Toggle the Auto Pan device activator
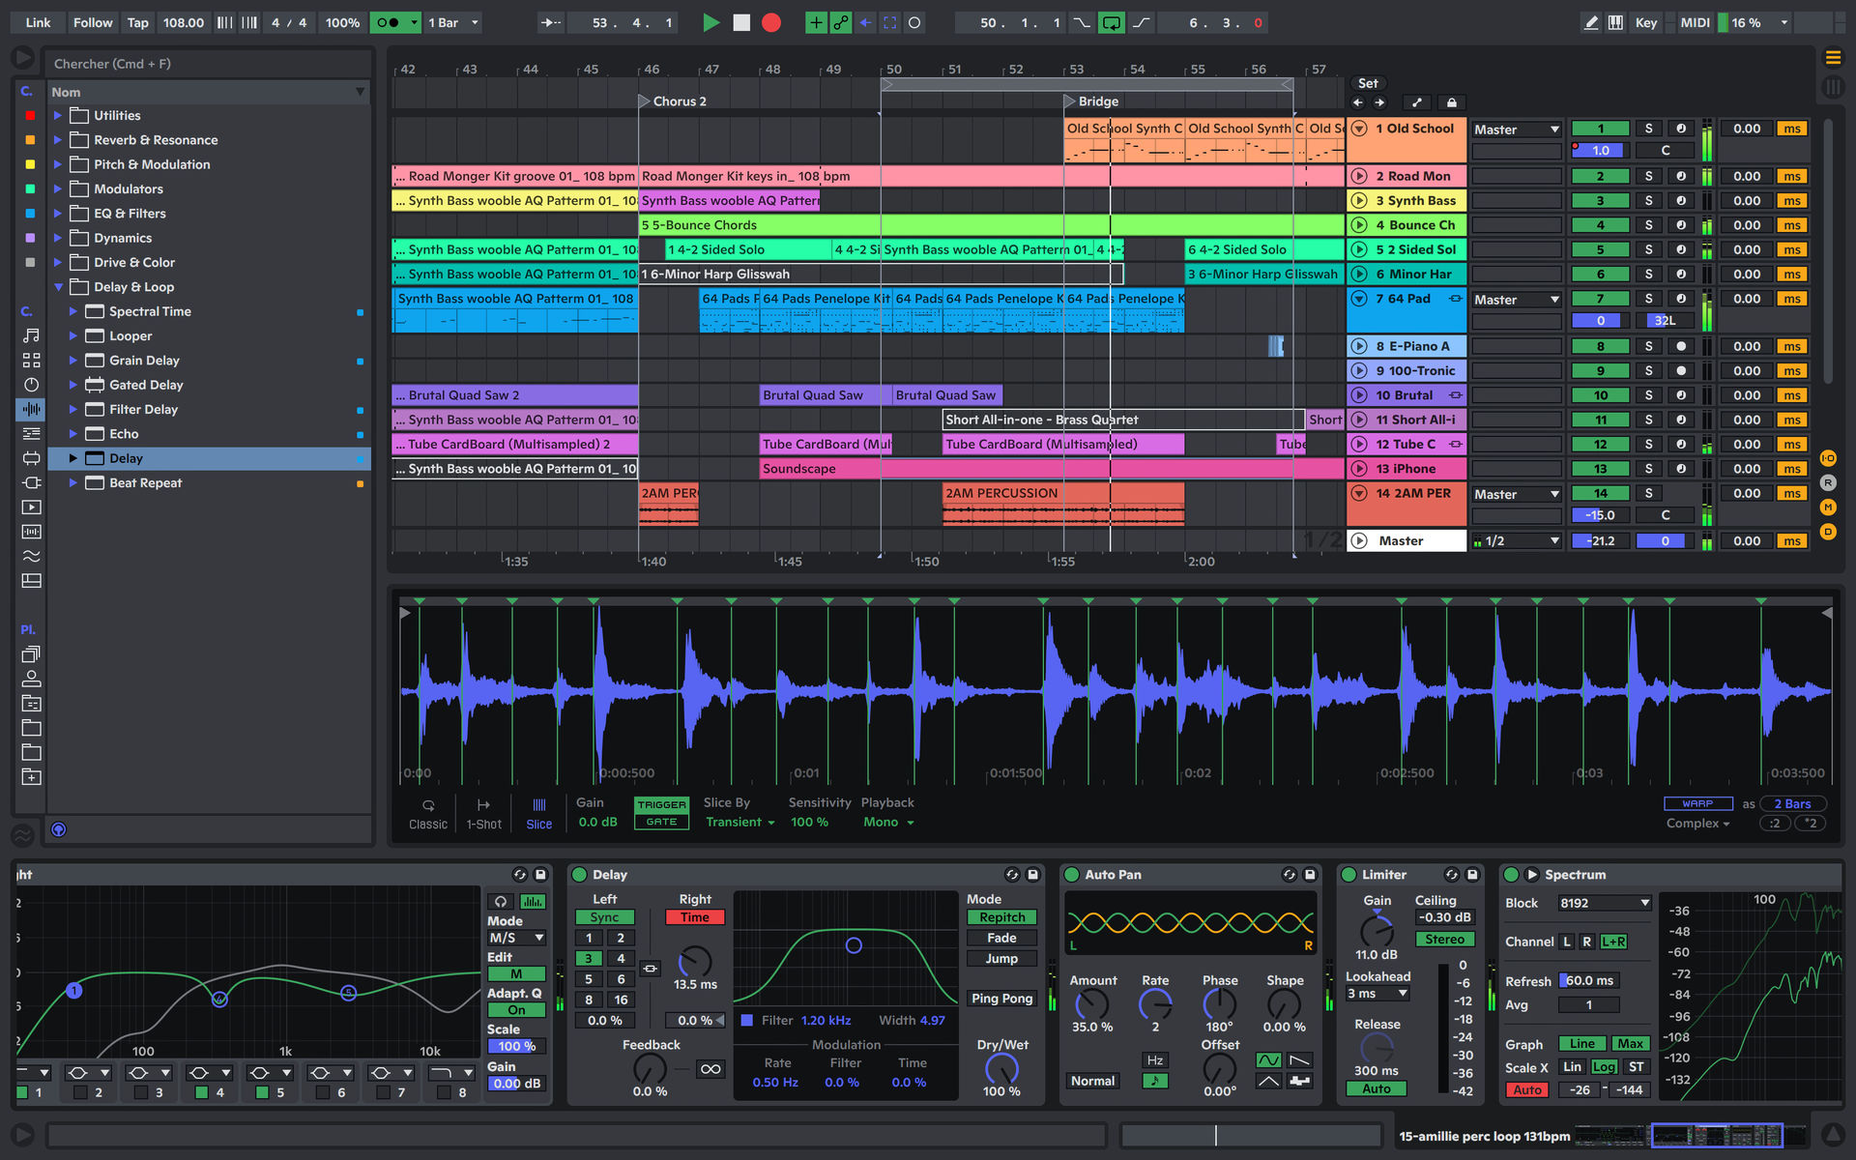Viewport: 1856px width, 1160px height. coord(1071,875)
